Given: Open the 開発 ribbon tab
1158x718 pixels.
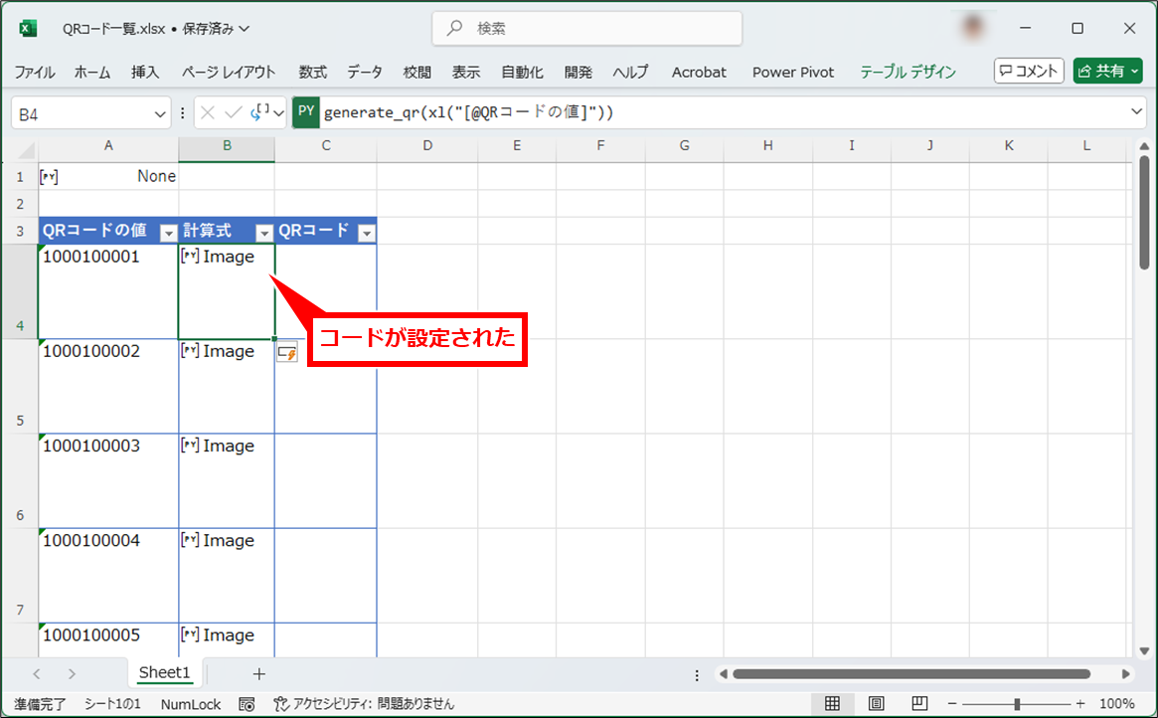Looking at the screenshot, I should click(x=578, y=73).
